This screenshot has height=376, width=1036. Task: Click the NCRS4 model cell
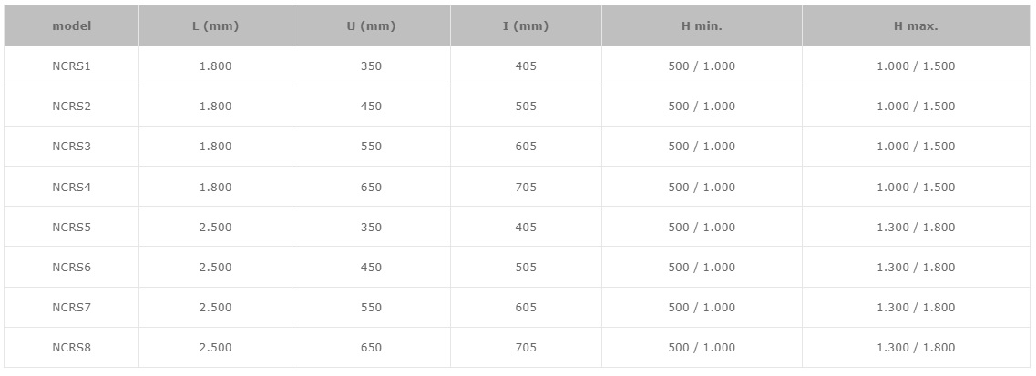point(71,187)
